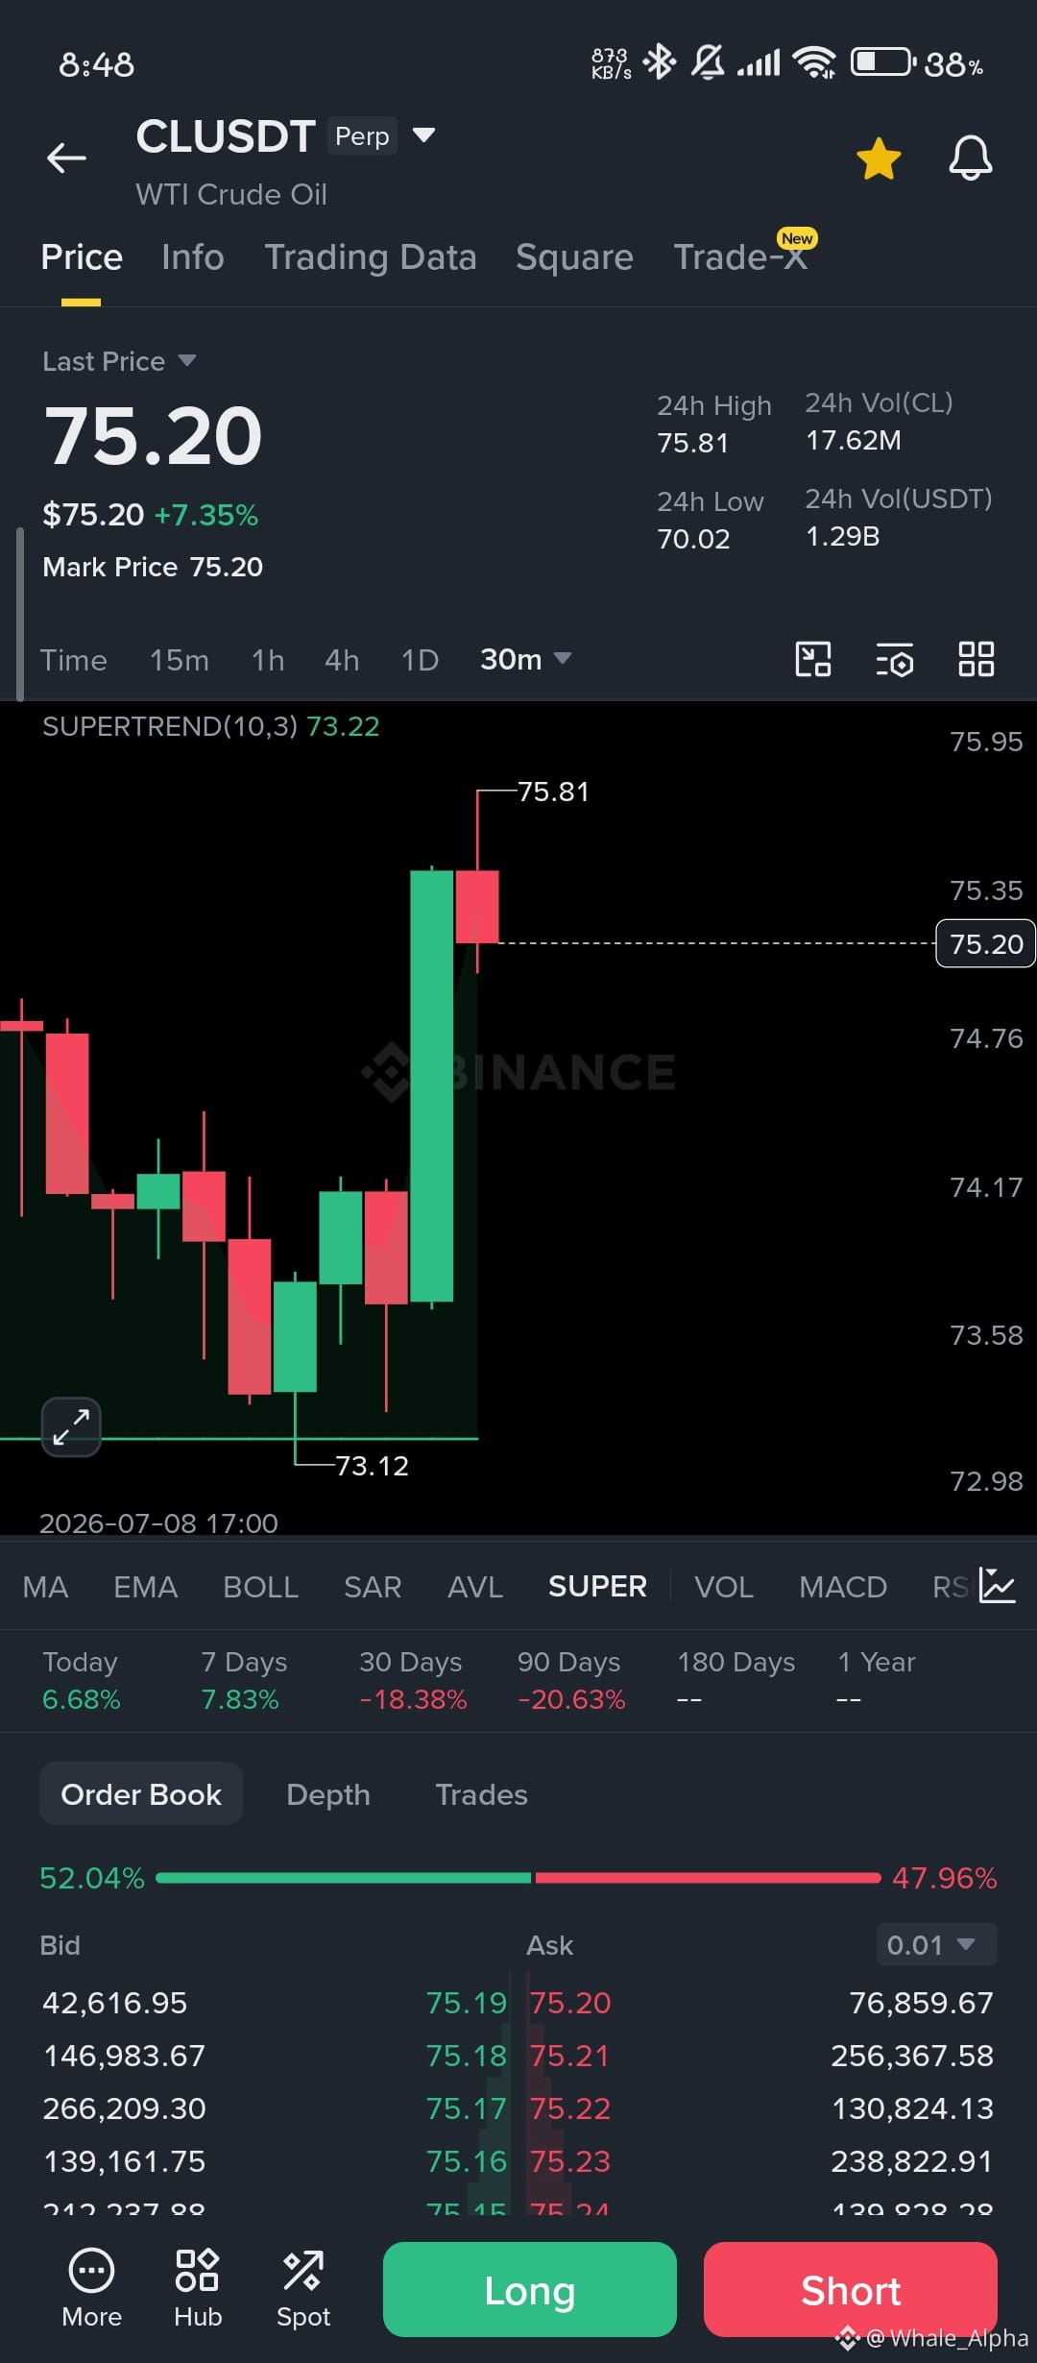Open the Trading Data tab

[x=371, y=257]
